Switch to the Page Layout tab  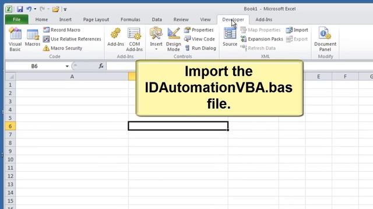click(96, 19)
